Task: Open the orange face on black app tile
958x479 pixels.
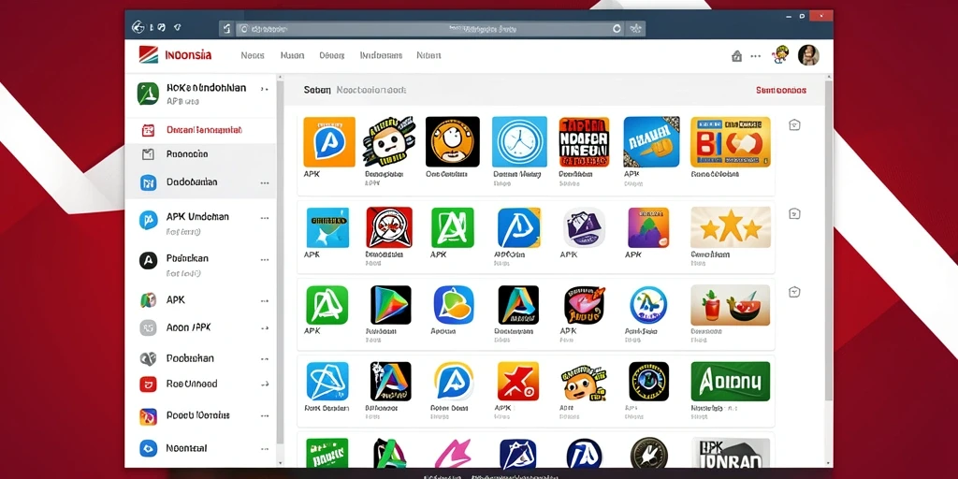Action: coord(453,142)
